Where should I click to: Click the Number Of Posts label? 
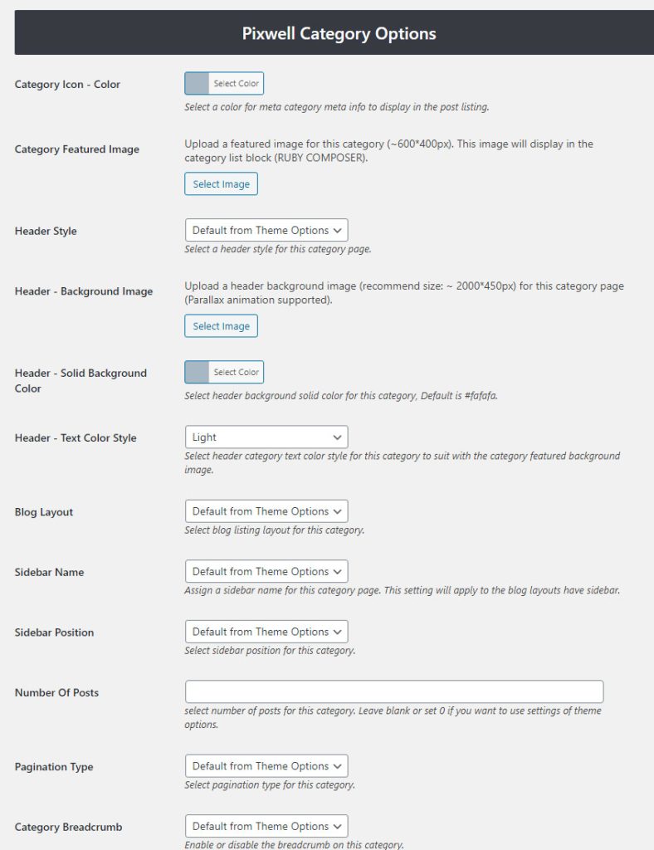pos(56,692)
